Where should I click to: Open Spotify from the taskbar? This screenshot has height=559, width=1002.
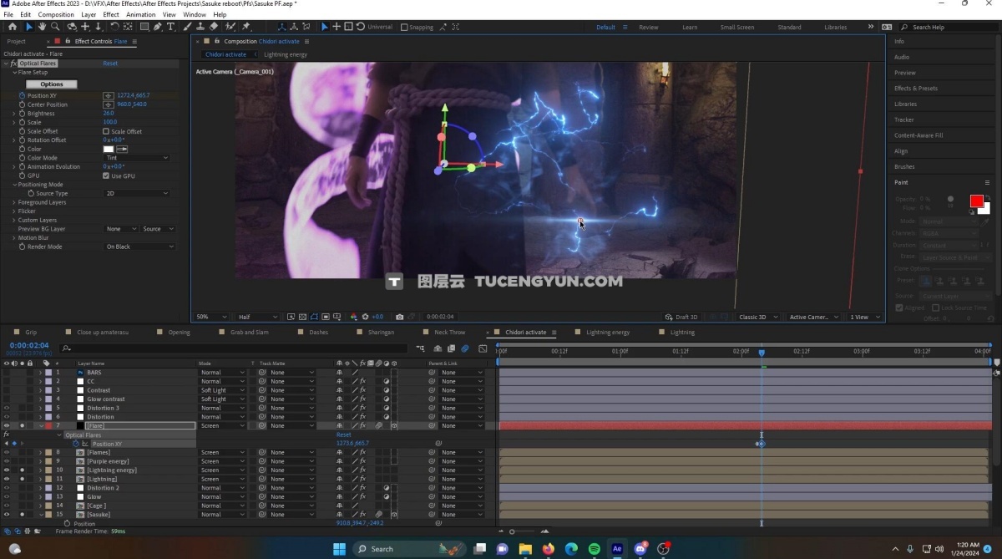coord(595,549)
